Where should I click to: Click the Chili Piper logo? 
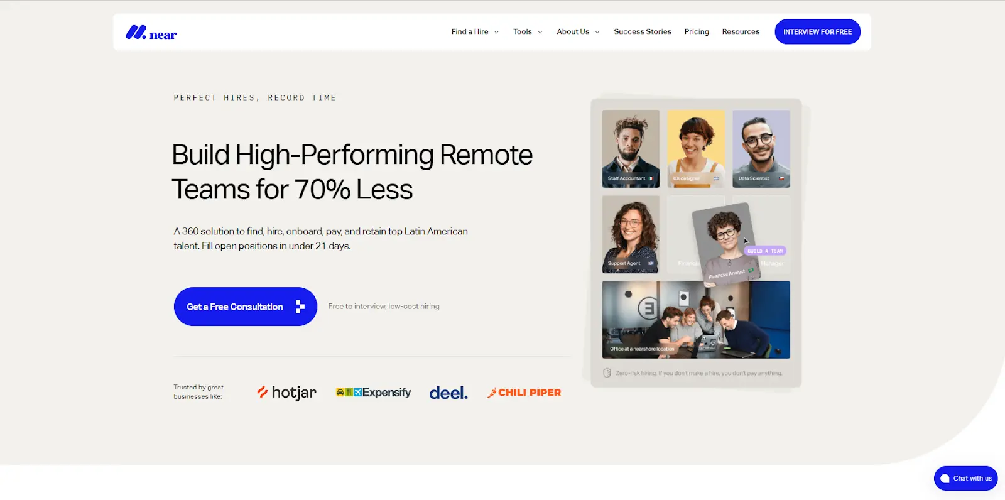(524, 393)
